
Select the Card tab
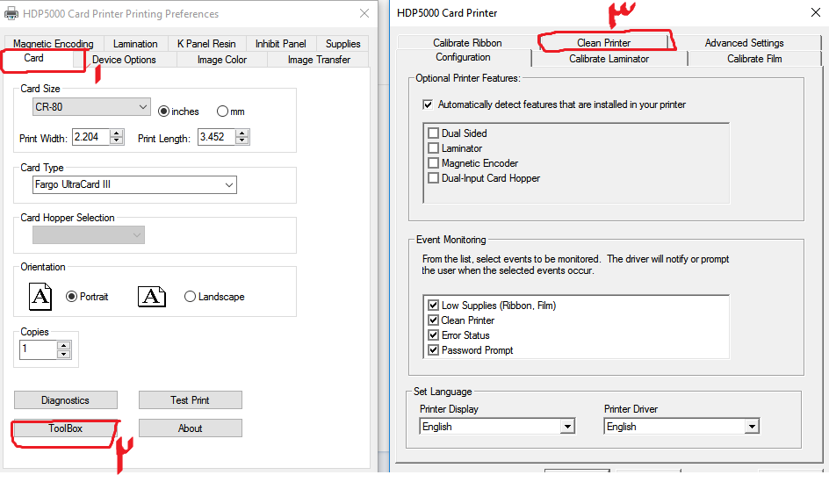pos(34,58)
